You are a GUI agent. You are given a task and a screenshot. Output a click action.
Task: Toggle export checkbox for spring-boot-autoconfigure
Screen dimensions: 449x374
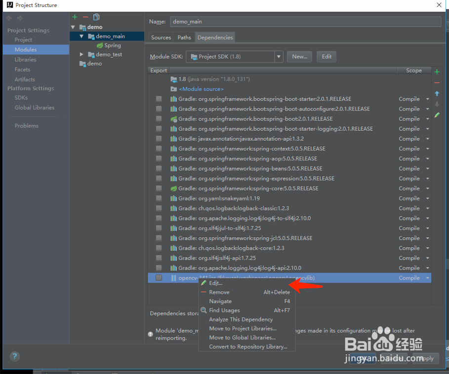coord(159,109)
